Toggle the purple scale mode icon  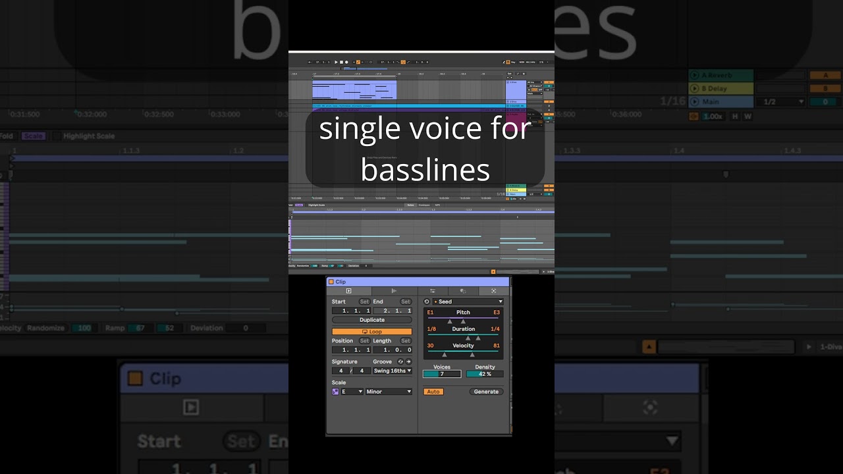[335, 392]
